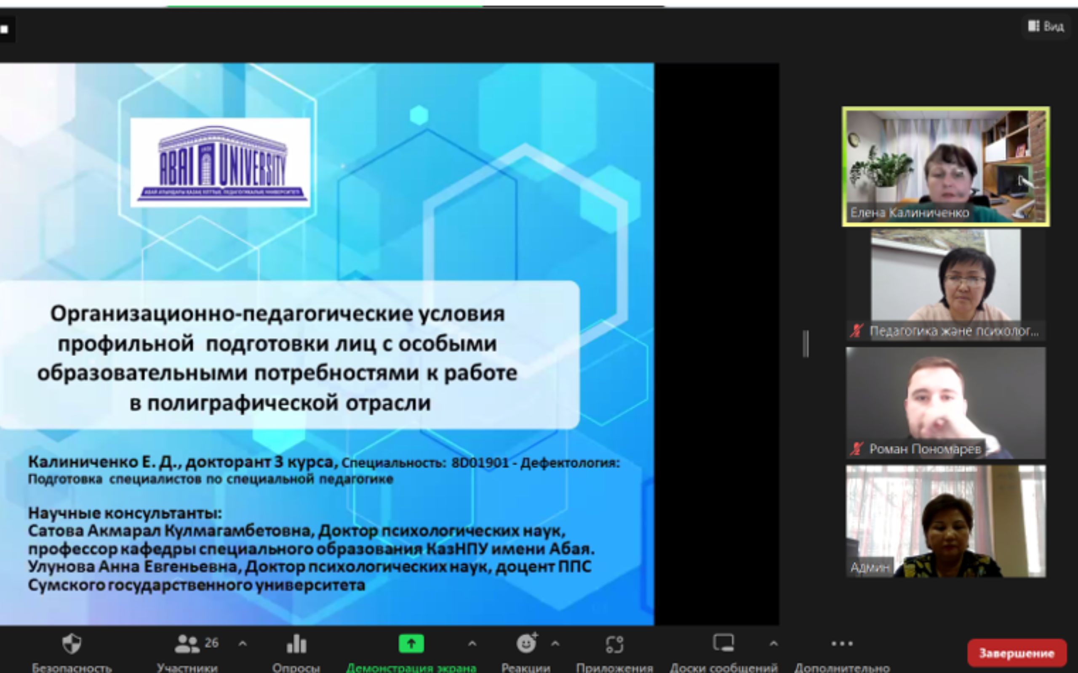Open the Whiteboards icon
This screenshot has width=1078, height=673.
[x=723, y=643]
